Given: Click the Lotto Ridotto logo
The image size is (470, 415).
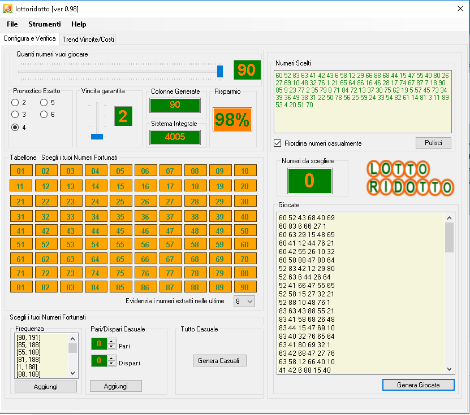Looking at the screenshot, I should point(411,178).
